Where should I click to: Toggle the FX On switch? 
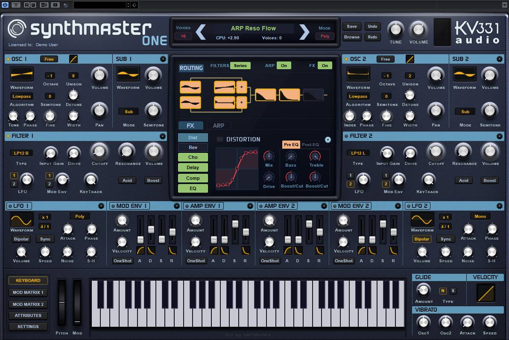325,65
